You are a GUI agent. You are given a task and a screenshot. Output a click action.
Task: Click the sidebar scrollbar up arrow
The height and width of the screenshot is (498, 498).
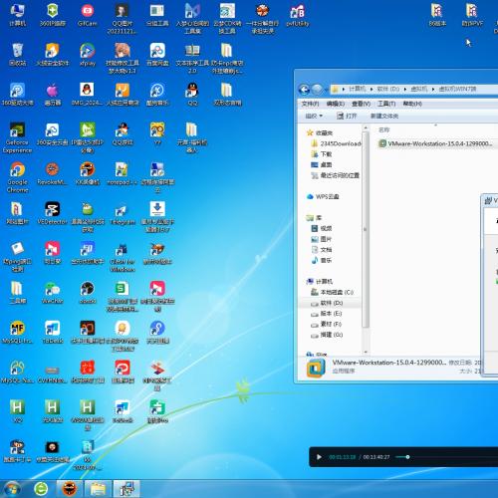tap(366, 127)
